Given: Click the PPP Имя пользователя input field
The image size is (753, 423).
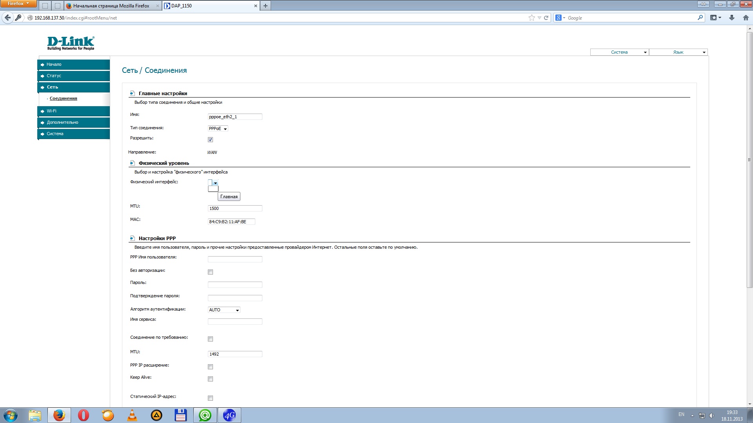Looking at the screenshot, I should click(235, 259).
